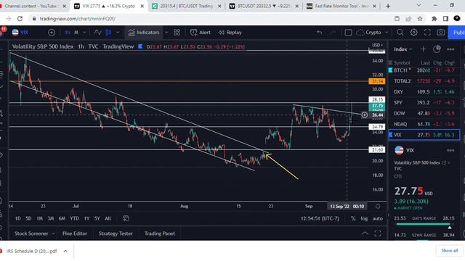This screenshot has width=465, height=261.
Task: Open the Index watchlist dropdown
Action: point(403,49)
